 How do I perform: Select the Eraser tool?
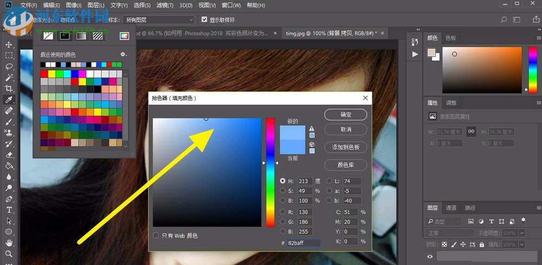click(9, 154)
